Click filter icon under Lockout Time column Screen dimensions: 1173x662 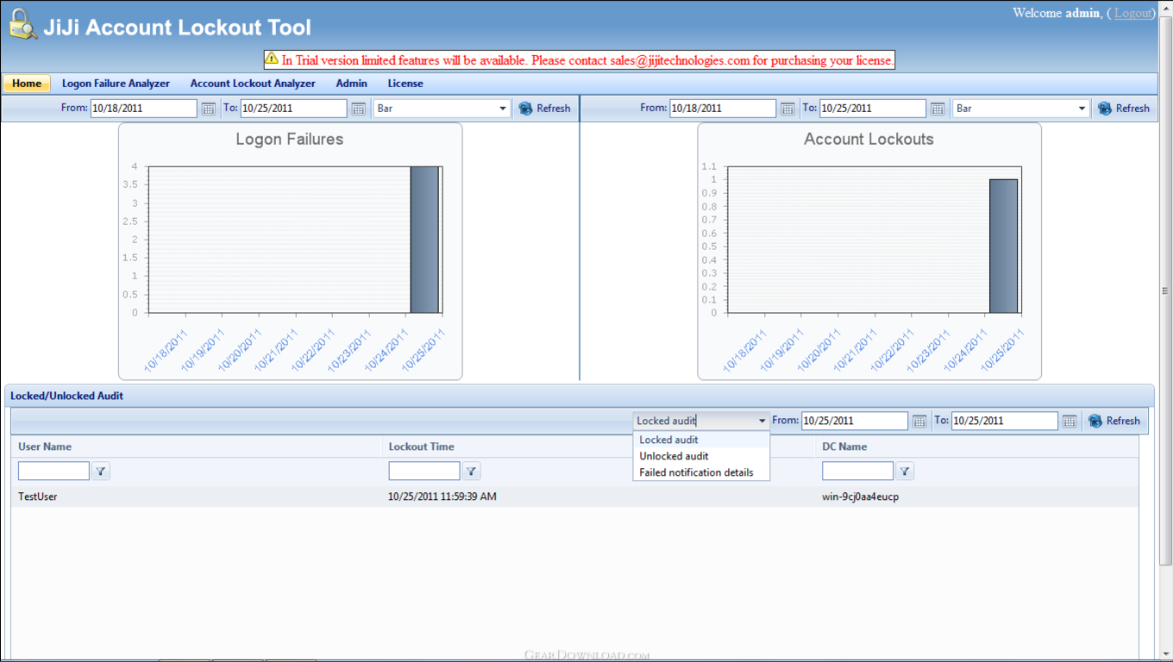point(471,472)
